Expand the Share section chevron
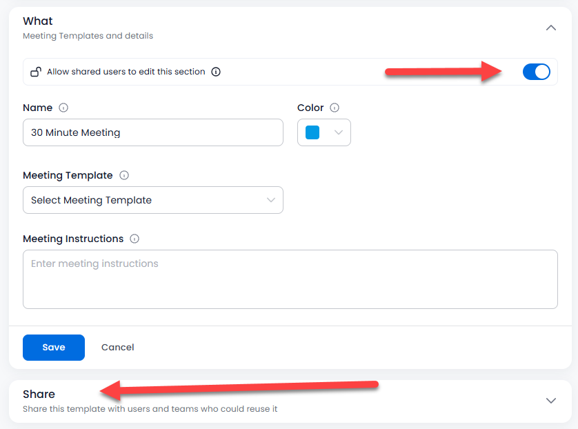This screenshot has height=429, width=578. tap(550, 401)
